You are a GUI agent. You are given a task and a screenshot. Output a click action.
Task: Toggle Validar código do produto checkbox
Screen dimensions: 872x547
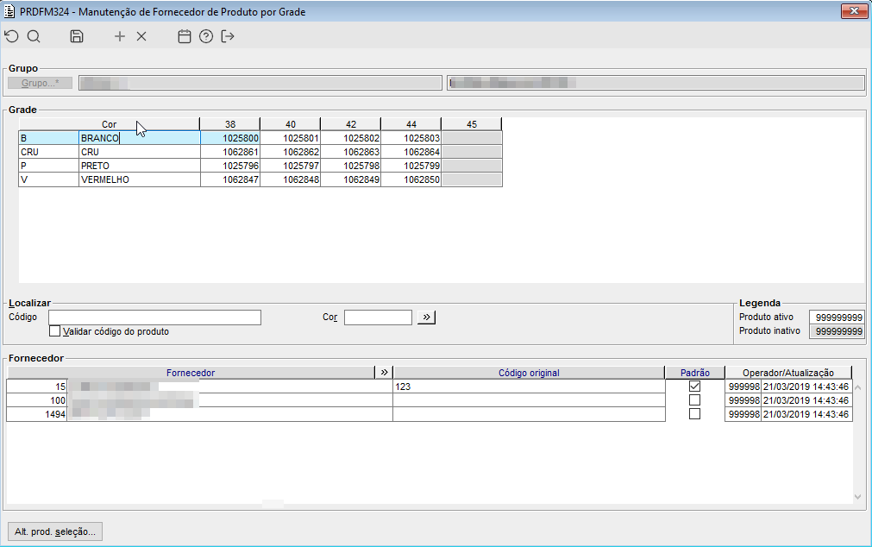coord(54,331)
